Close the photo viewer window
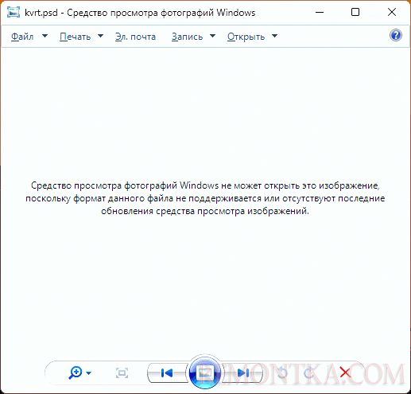 (392, 12)
